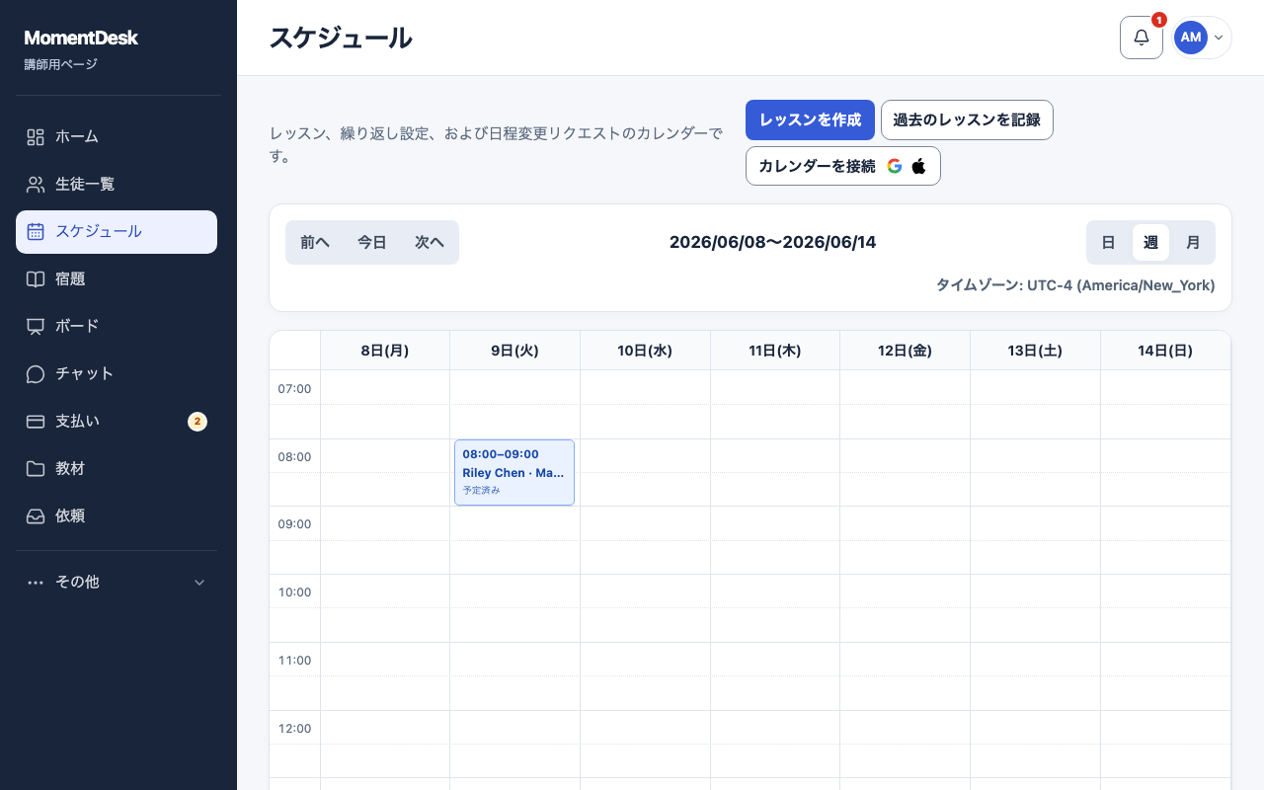Click the payments card icon
Image resolution: width=1264 pixels, height=790 pixels.
(36, 422)
